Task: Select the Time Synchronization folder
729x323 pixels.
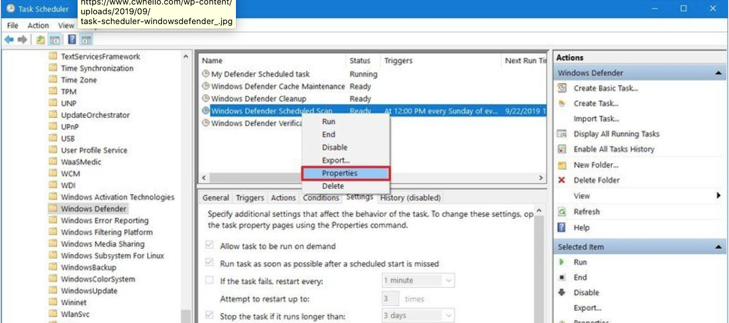Action: point(97,68)
